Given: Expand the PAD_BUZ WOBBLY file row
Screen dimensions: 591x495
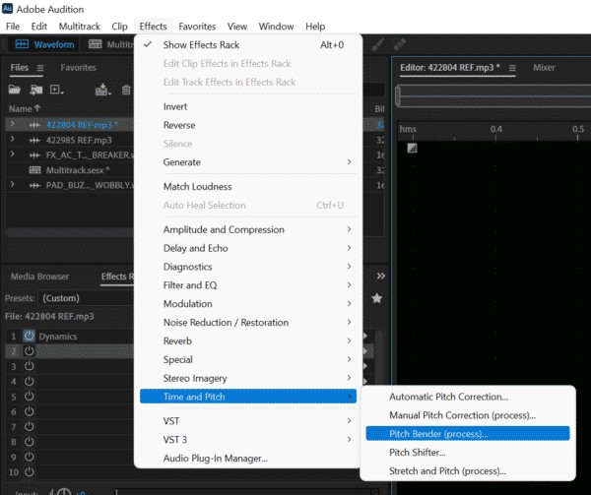Looking at the screenshot, I should point(12,184).
